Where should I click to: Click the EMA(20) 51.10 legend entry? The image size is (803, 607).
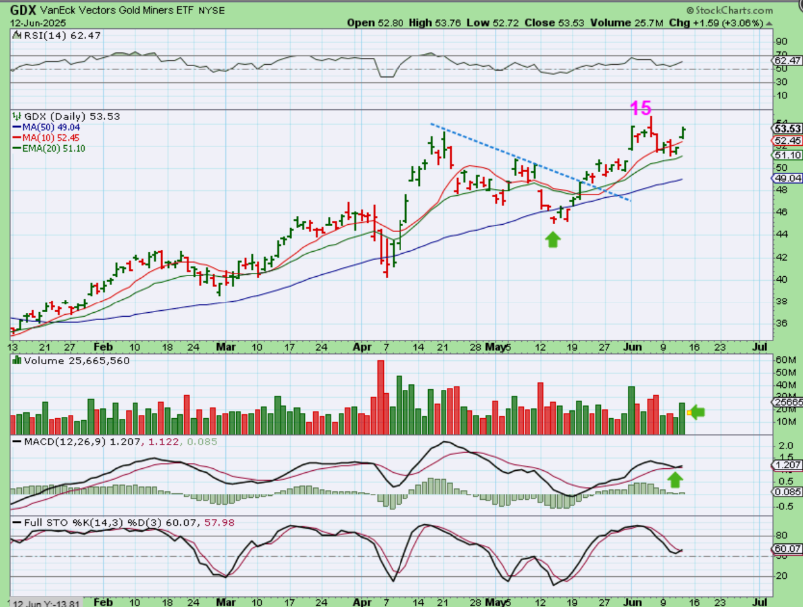pyautogui.click(x=54, y=148)
